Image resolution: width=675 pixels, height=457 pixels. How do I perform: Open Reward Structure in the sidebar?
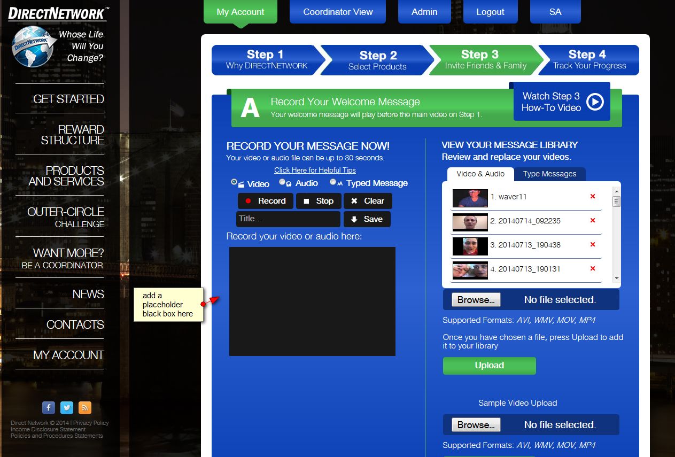[x=72, y=135]
